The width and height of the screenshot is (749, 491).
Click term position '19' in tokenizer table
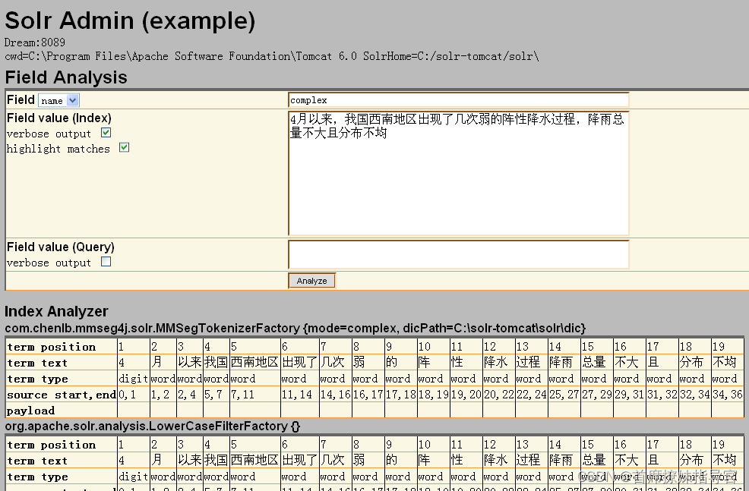719,346
